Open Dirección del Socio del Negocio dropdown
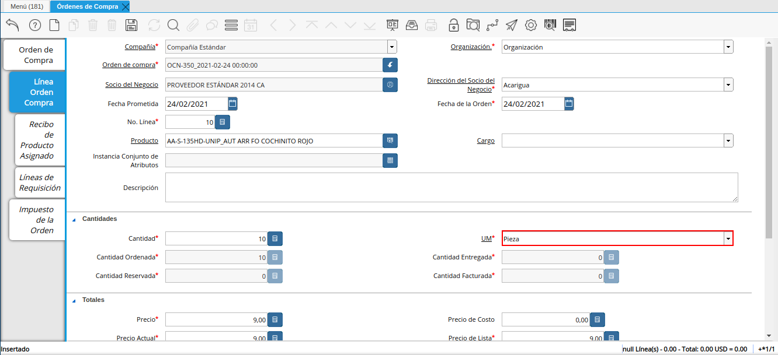Image resolution: width=778 pixels, height=355 pixels. [728, 85]
